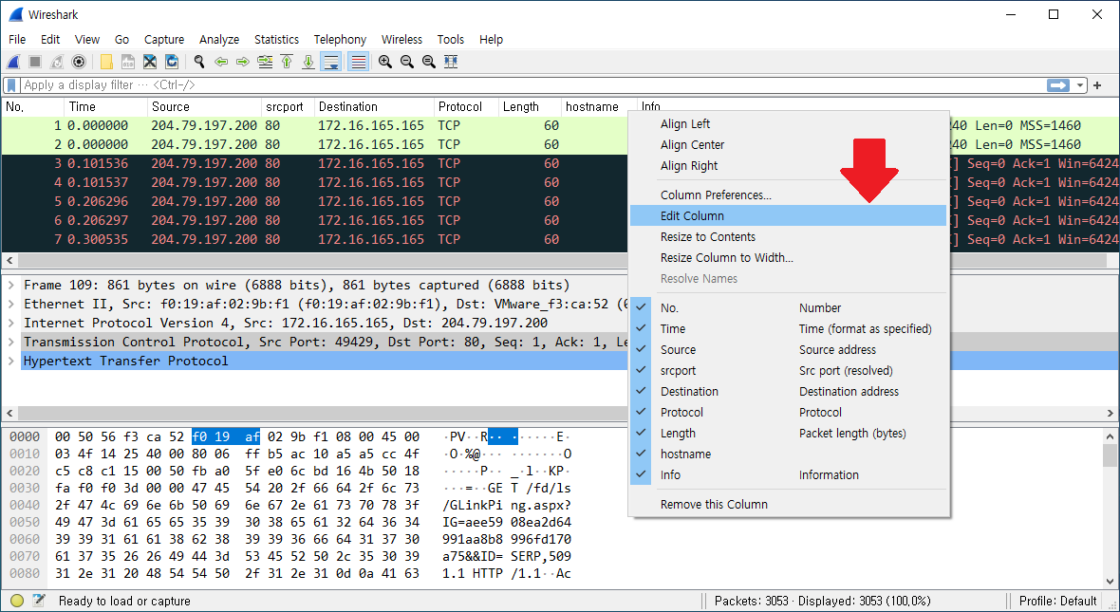
Task: Select Align Center from context menu
Action: coord(788,144)
